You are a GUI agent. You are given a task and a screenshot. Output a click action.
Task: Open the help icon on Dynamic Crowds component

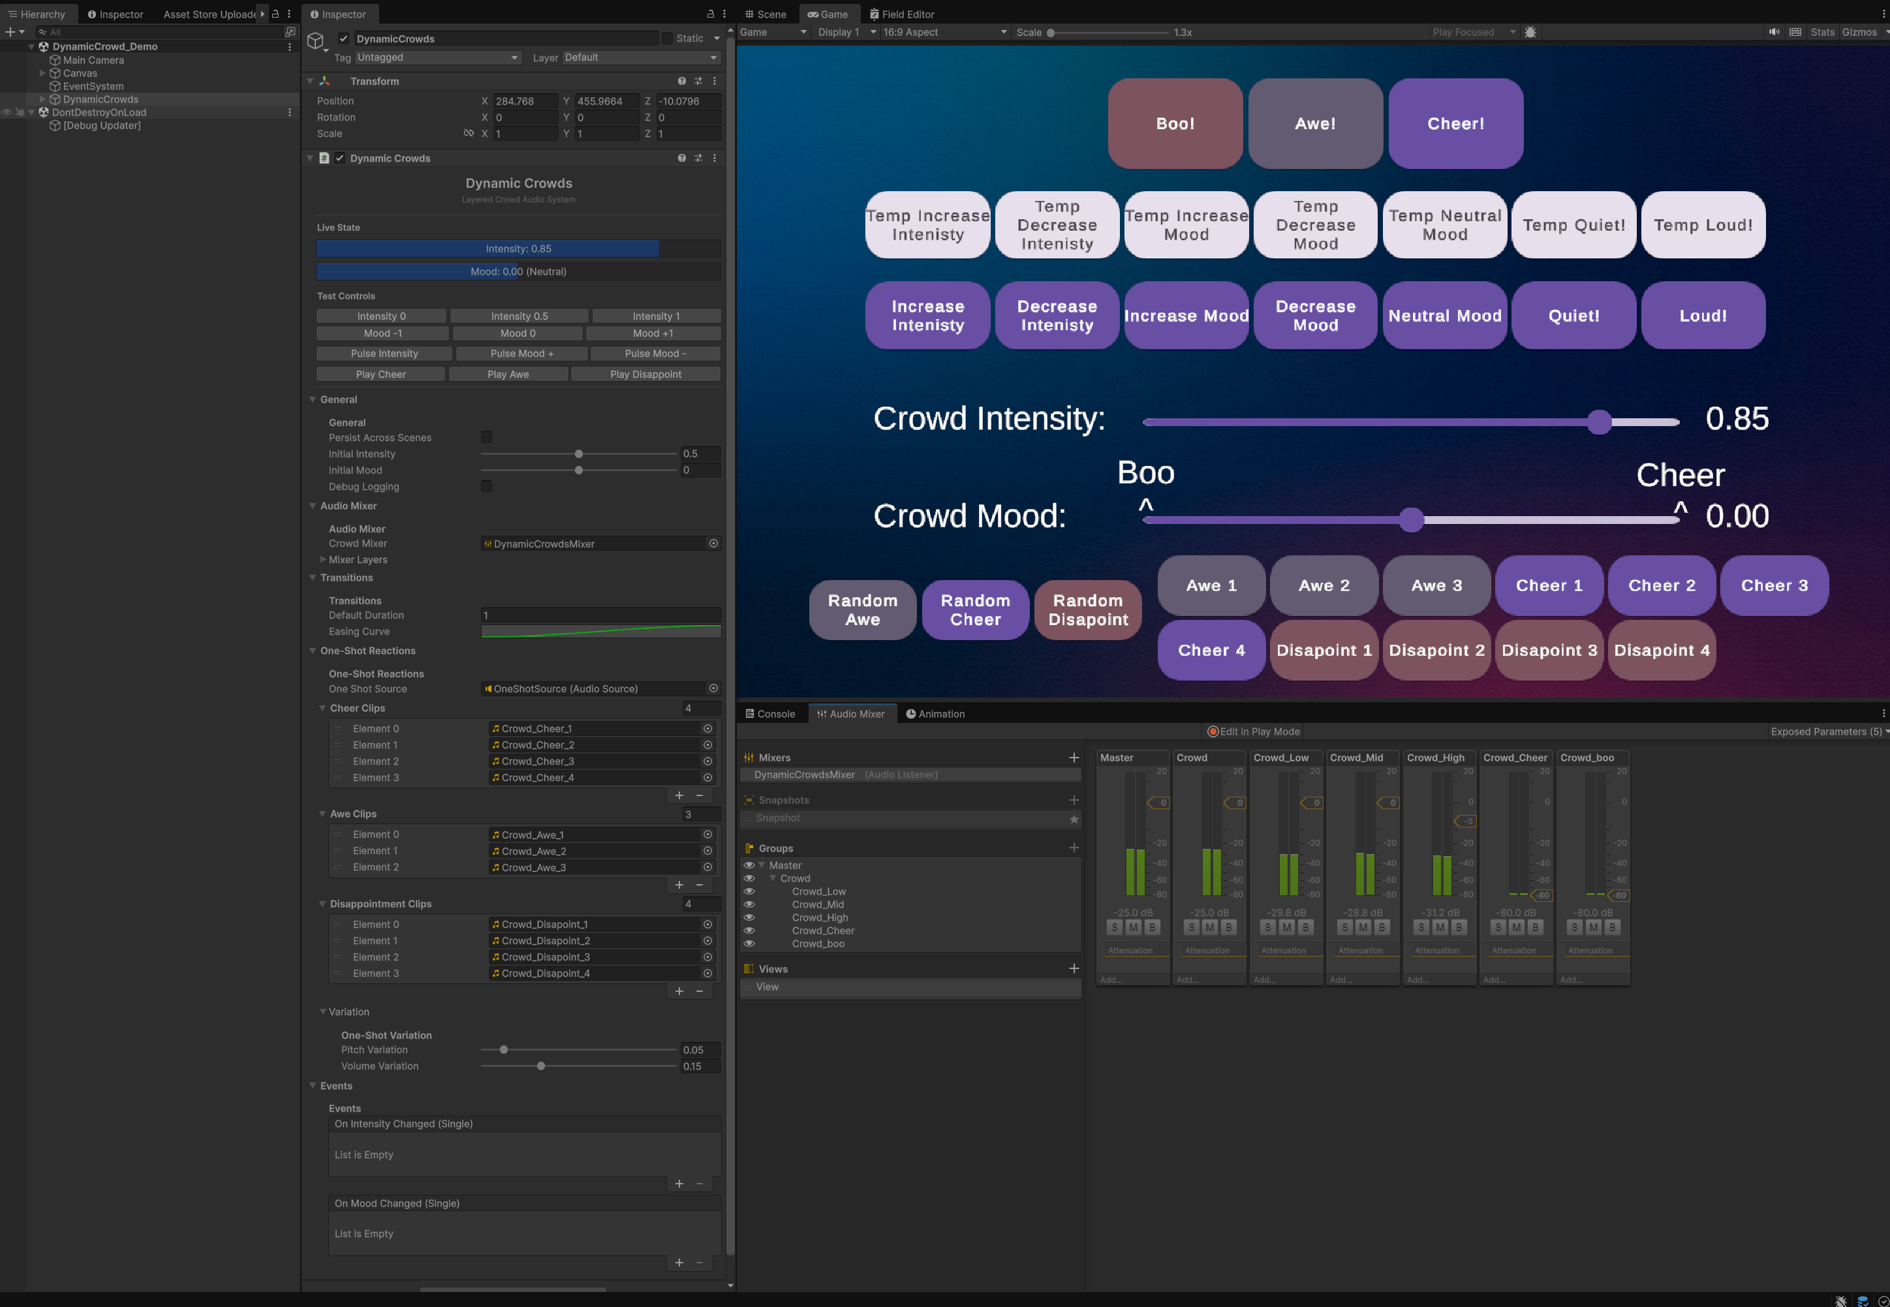click(682, 158)
